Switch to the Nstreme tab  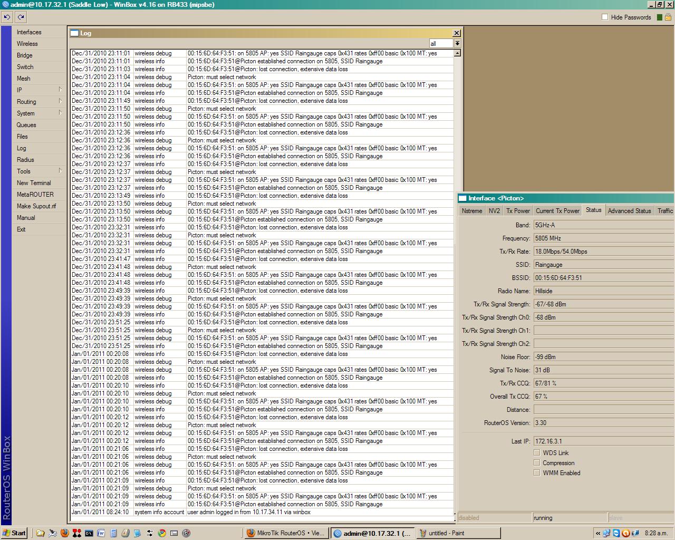point(472,210)
